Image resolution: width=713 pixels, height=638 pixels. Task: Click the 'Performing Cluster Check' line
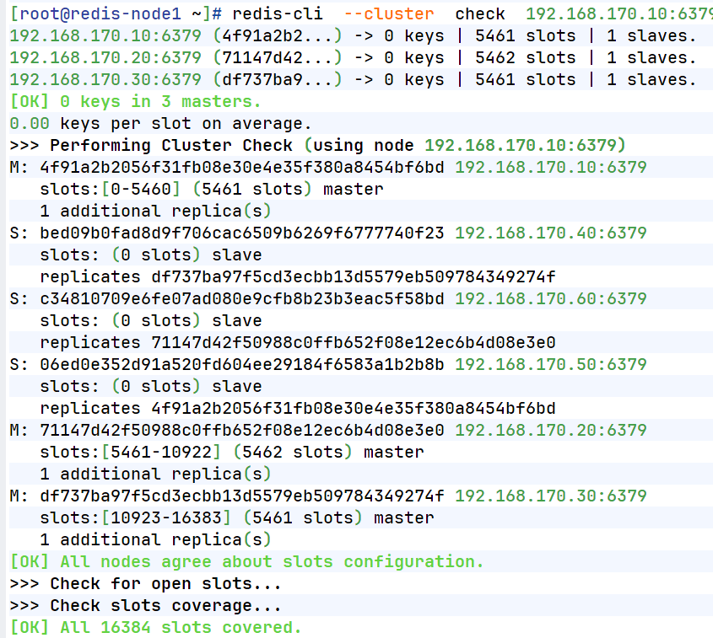tap(318, 145)
